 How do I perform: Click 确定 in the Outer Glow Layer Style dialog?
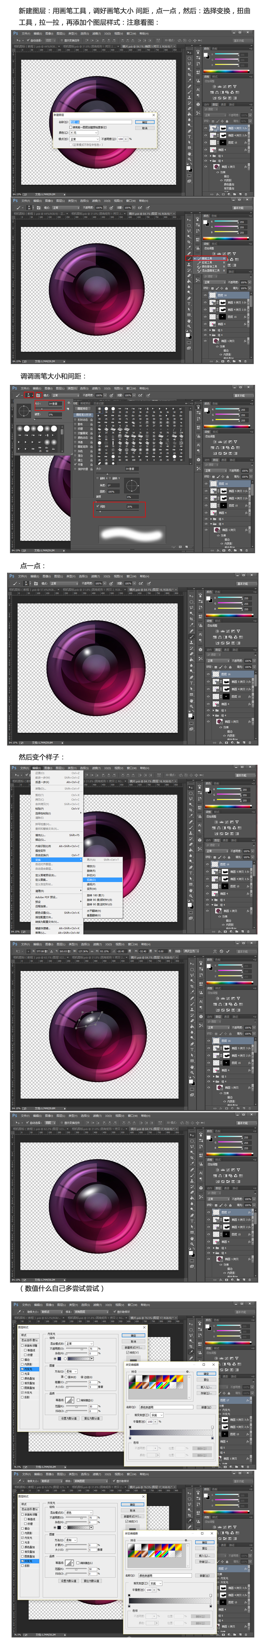click(x=133, y=1504)
